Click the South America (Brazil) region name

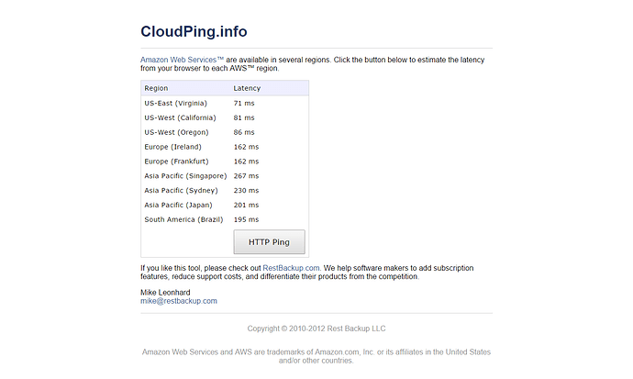tap(183, 219)
